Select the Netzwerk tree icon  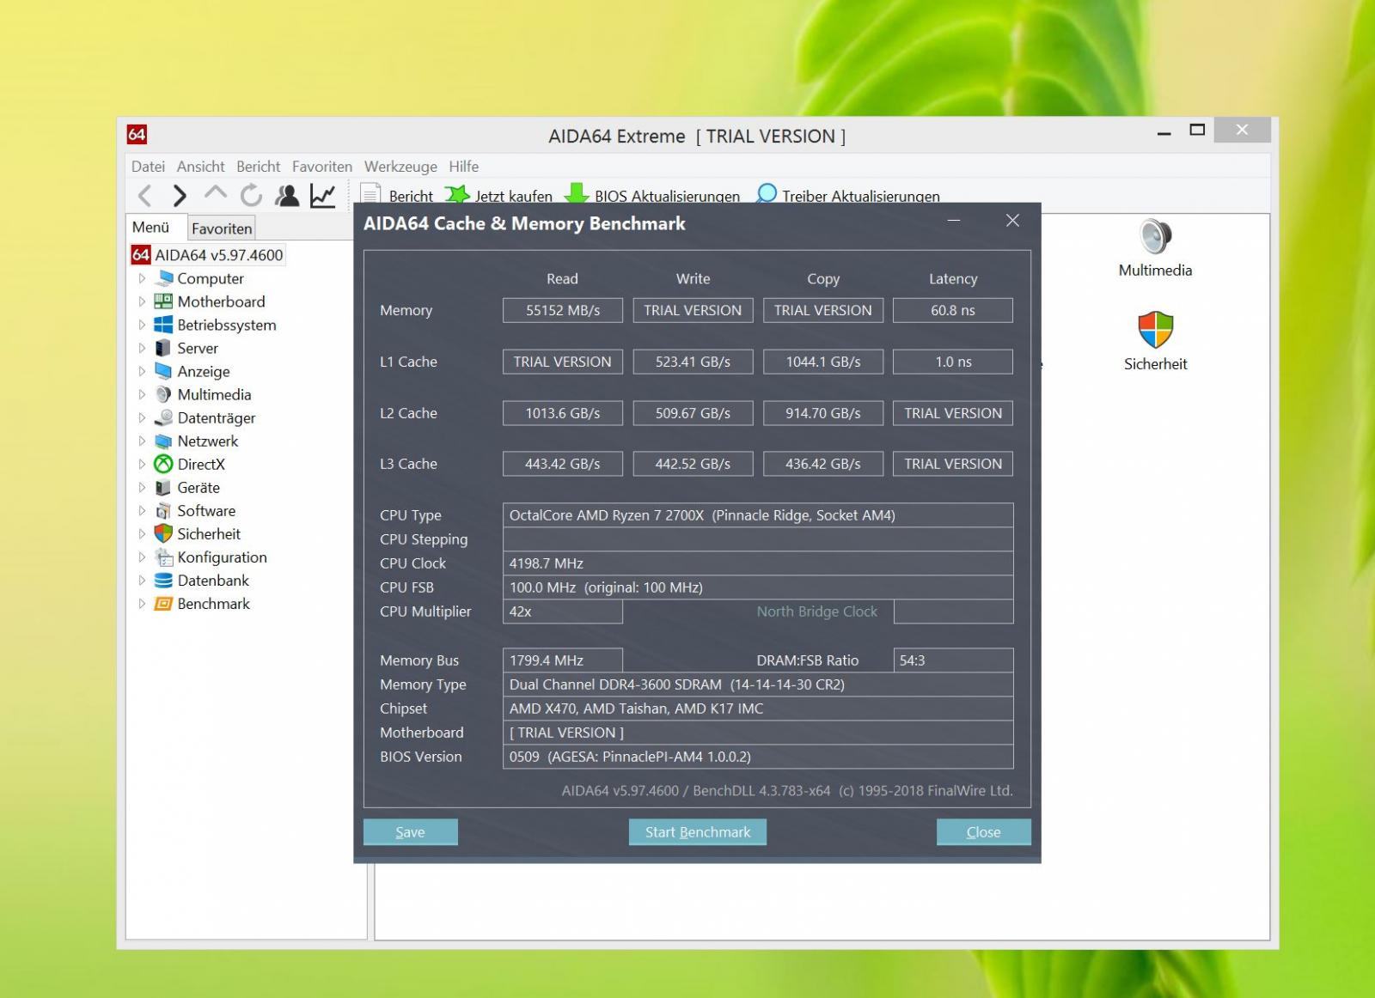click(163, 441)
